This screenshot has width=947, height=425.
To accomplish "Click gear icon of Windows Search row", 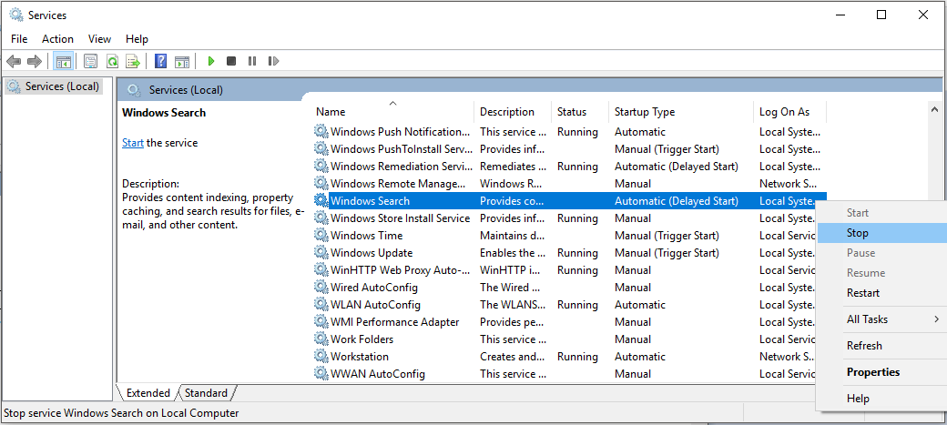I will [321, 201].
